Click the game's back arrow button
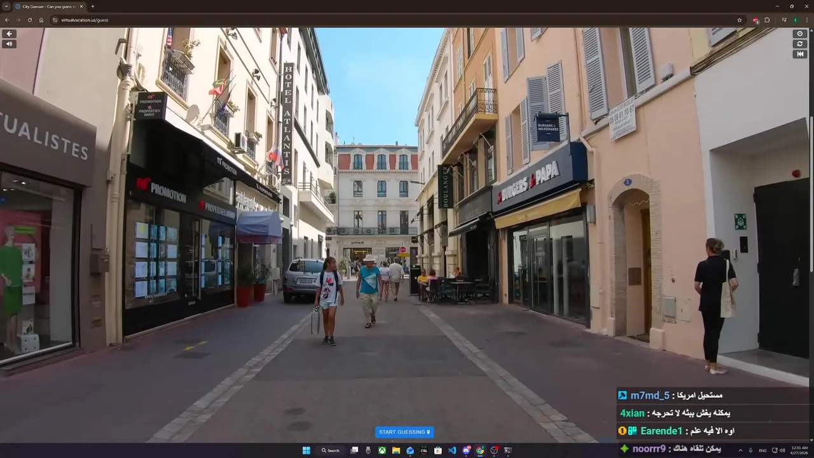The image size is (814, 458). click(x=9, y=34)
